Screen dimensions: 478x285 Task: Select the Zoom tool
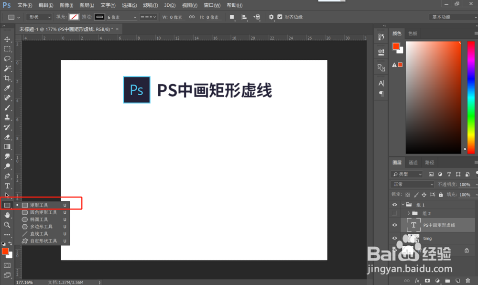tap(7, 224)
